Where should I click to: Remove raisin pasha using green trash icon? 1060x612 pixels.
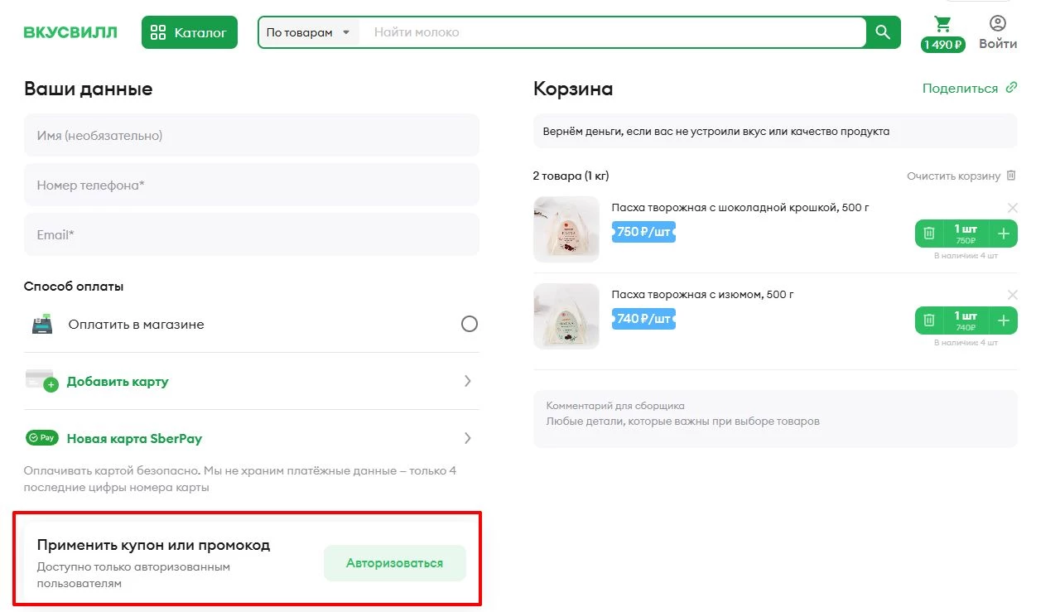[x=928, y=320]
